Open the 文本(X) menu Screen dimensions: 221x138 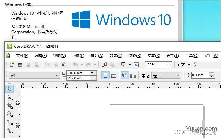tap(154, 56)
